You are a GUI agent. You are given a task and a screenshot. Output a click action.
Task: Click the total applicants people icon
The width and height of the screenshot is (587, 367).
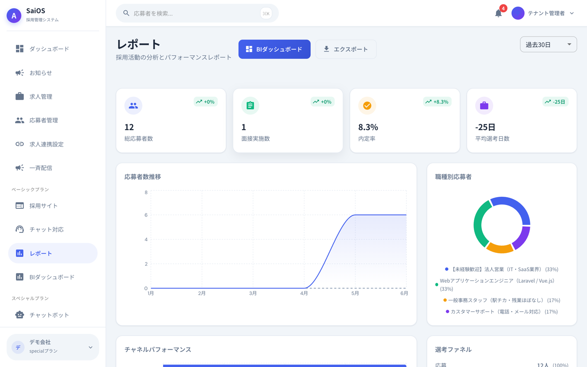pyautogui.click(x=133, y=106)
